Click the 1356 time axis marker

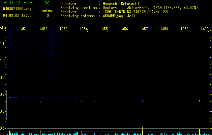124,29
